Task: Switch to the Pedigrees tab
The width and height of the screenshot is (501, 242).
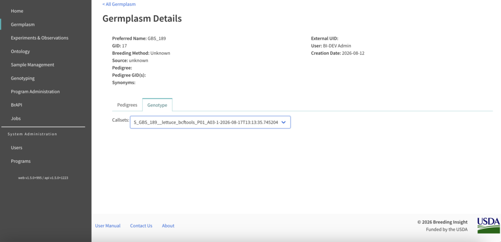Action: tap(127, 105)
